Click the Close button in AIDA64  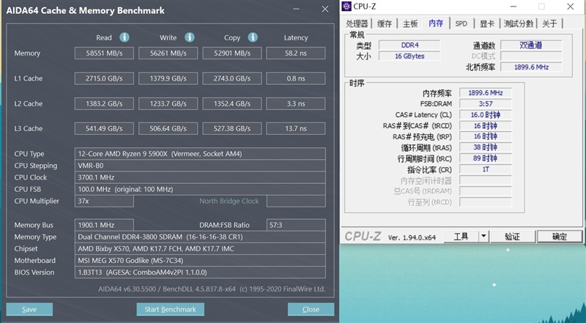(311, 309)
